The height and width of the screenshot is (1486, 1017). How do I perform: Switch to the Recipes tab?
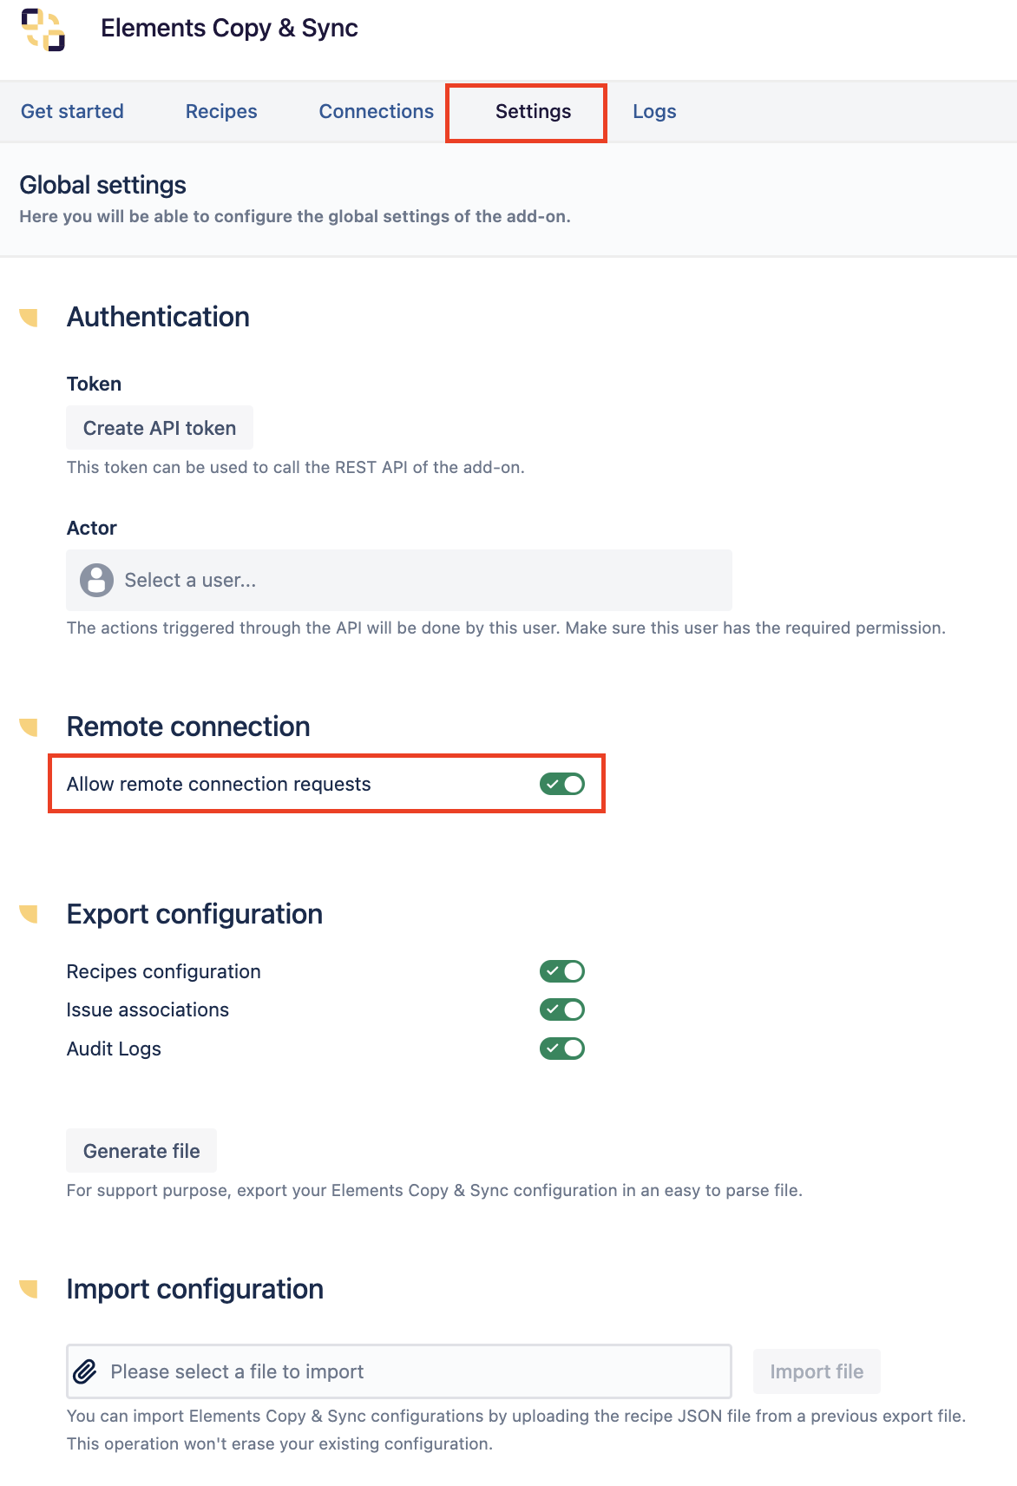pyautogui.click(x=221, y=112)
